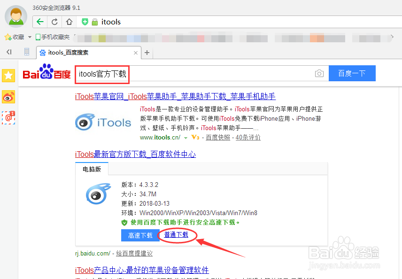Open 手机收藏夹 bookmarks folder
Image resolution: width=402 pixels, height=279 pixels.
(x=53, y=37)
